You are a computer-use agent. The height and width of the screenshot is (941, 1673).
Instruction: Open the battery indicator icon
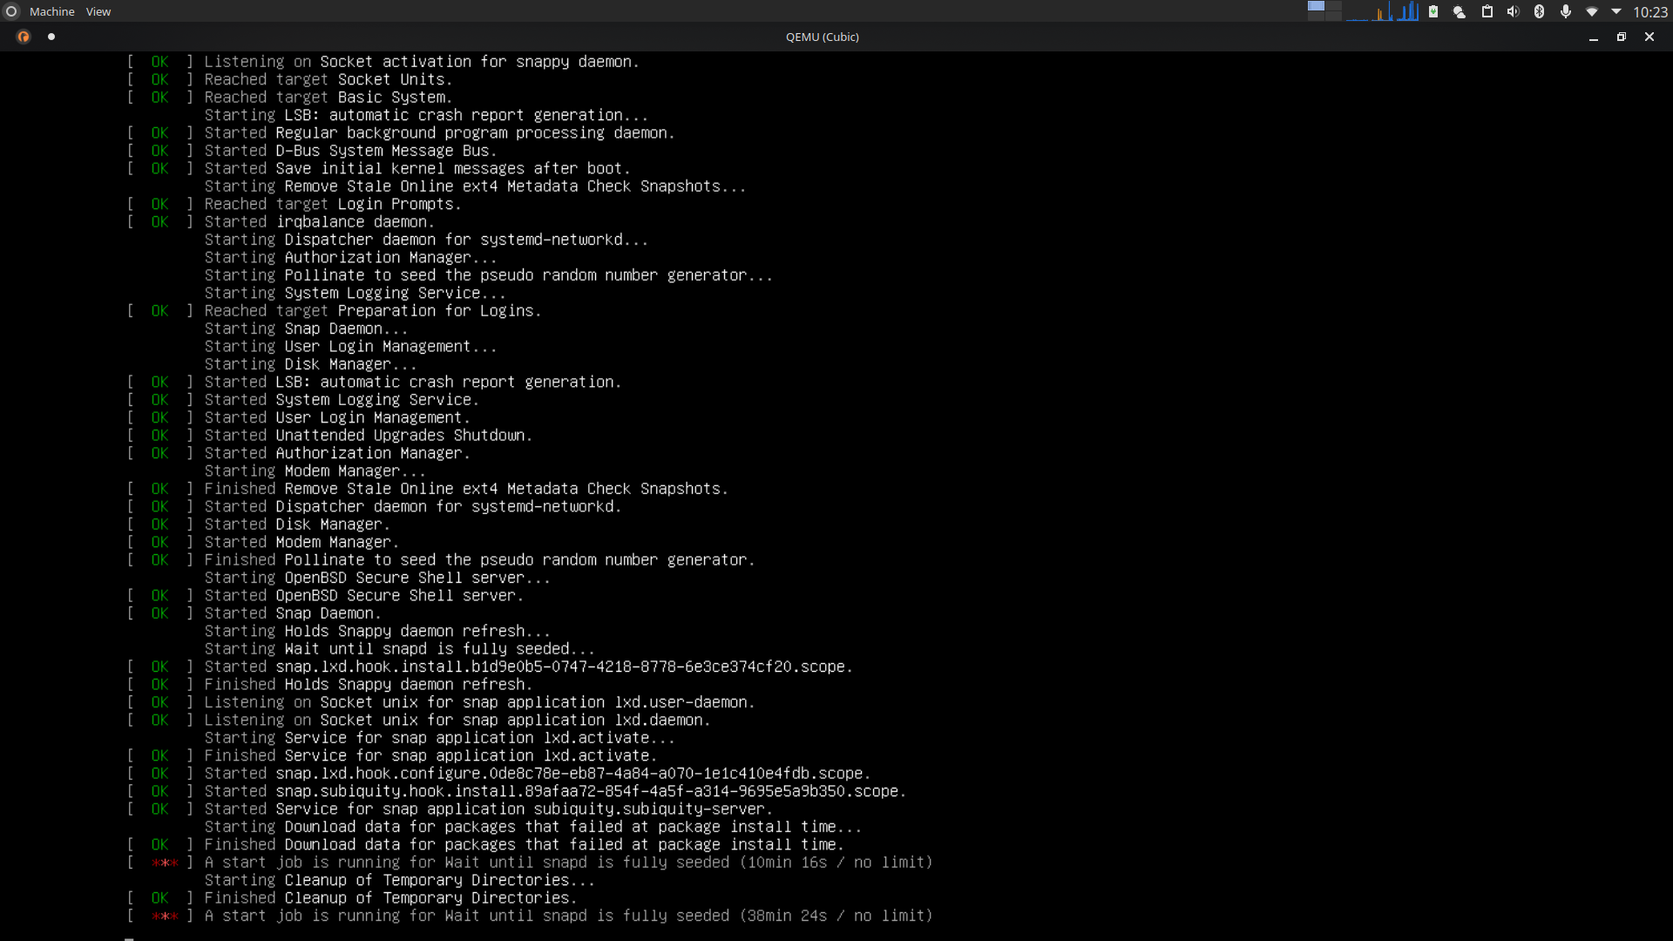[1433, 11]
